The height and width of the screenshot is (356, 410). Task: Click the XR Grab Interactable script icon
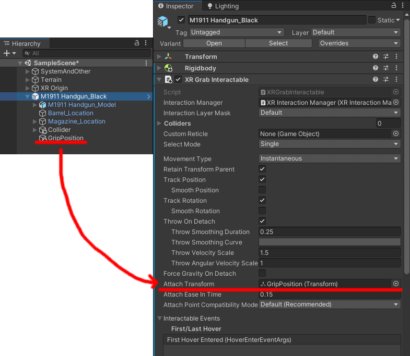168,79
